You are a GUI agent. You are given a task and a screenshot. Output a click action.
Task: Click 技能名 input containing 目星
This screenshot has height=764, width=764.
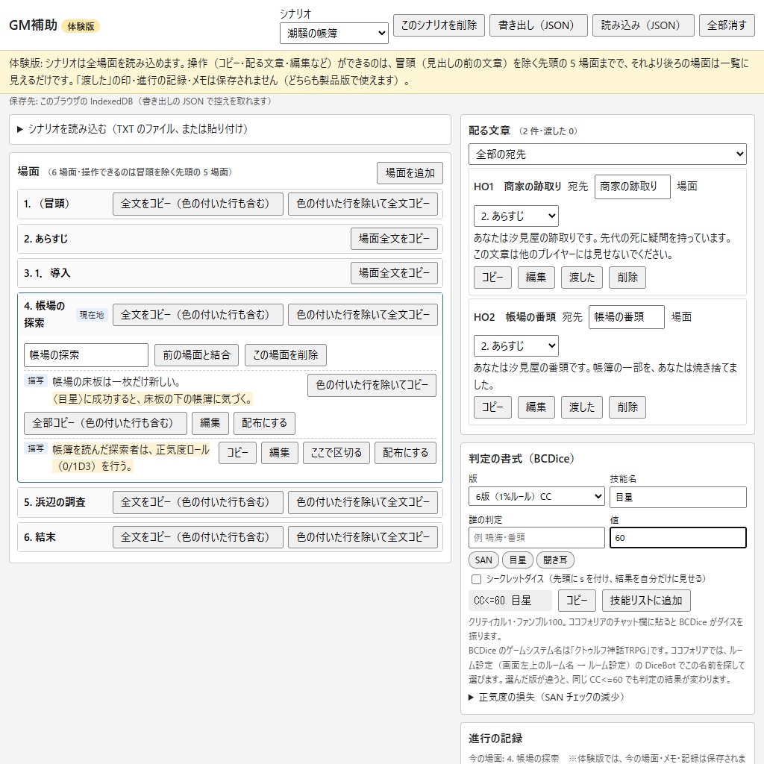[678, 498]
